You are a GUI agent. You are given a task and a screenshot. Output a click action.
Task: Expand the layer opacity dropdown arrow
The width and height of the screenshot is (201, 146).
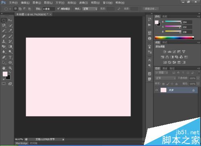pos(198,78)
